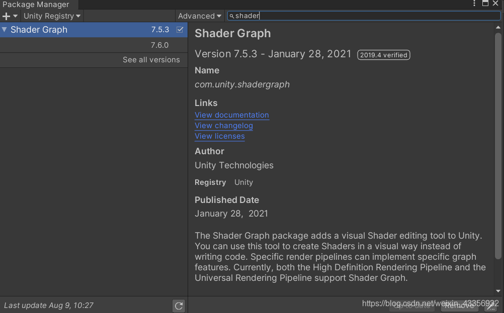Click the 7.5.3 version number in list
This screenshot has height=313, width=504.
(160, 30)
